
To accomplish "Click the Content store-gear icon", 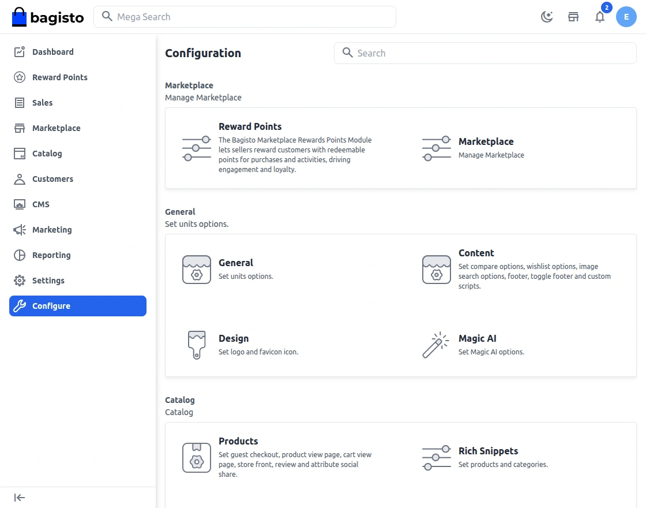I will 436,270.
